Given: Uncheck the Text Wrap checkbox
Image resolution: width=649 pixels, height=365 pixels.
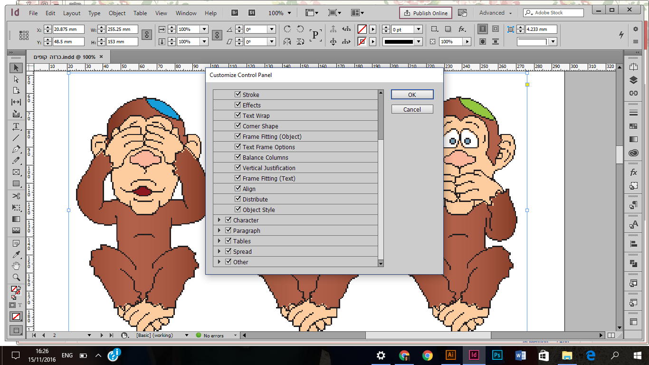Looking at the screenshot, I should coord(238,115).
